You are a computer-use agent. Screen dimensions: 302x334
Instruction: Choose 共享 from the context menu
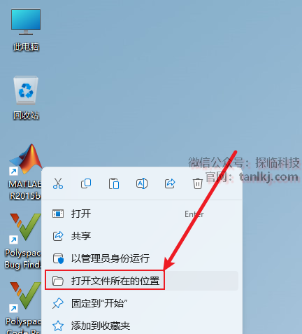(142, 236)
